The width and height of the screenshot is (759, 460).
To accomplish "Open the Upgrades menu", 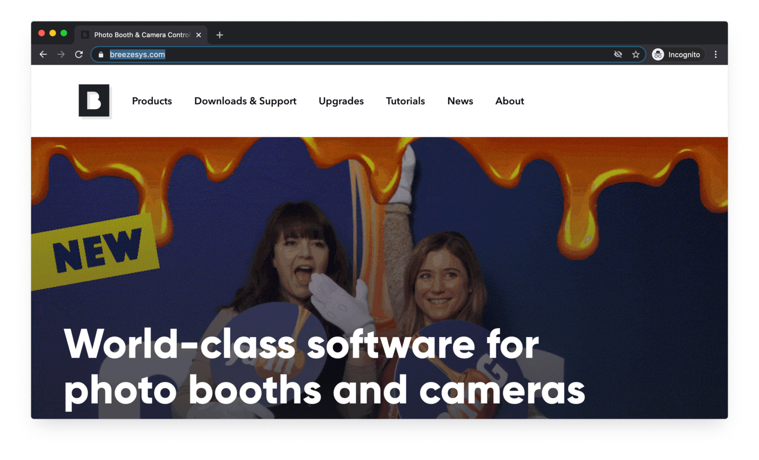I will click(x=341, y=101).
